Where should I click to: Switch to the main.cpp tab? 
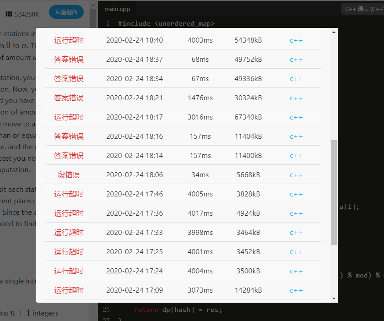click(x=117, y=9)
